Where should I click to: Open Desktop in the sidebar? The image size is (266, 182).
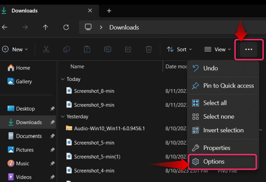(x=21, y=108)
